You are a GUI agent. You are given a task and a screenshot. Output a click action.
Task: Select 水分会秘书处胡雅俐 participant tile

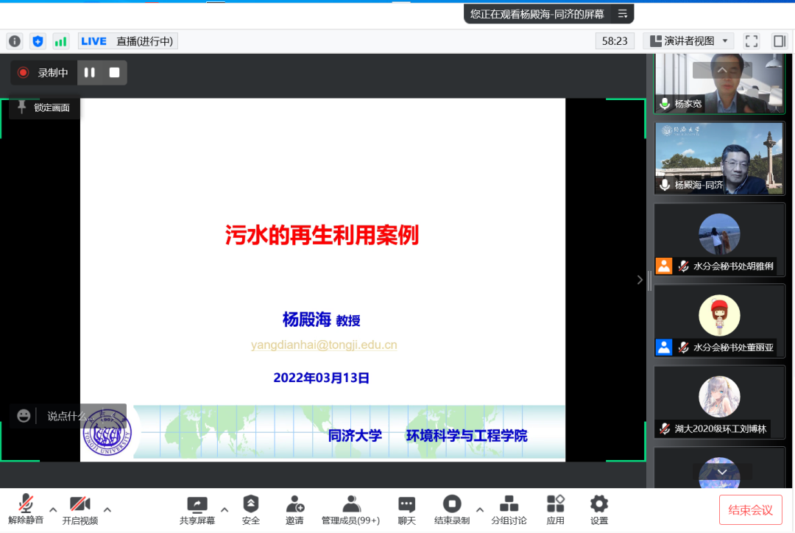[x=719, y=239]
